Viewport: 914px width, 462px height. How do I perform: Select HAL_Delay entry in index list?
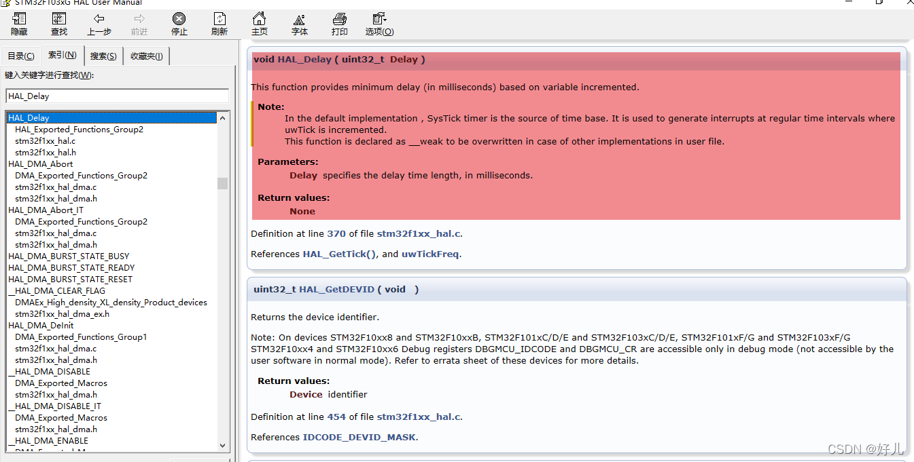(112, 117)
